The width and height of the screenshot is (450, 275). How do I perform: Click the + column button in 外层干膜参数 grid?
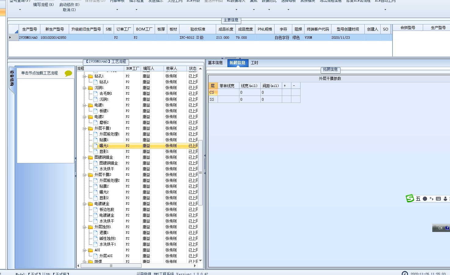tap(286, 86)
